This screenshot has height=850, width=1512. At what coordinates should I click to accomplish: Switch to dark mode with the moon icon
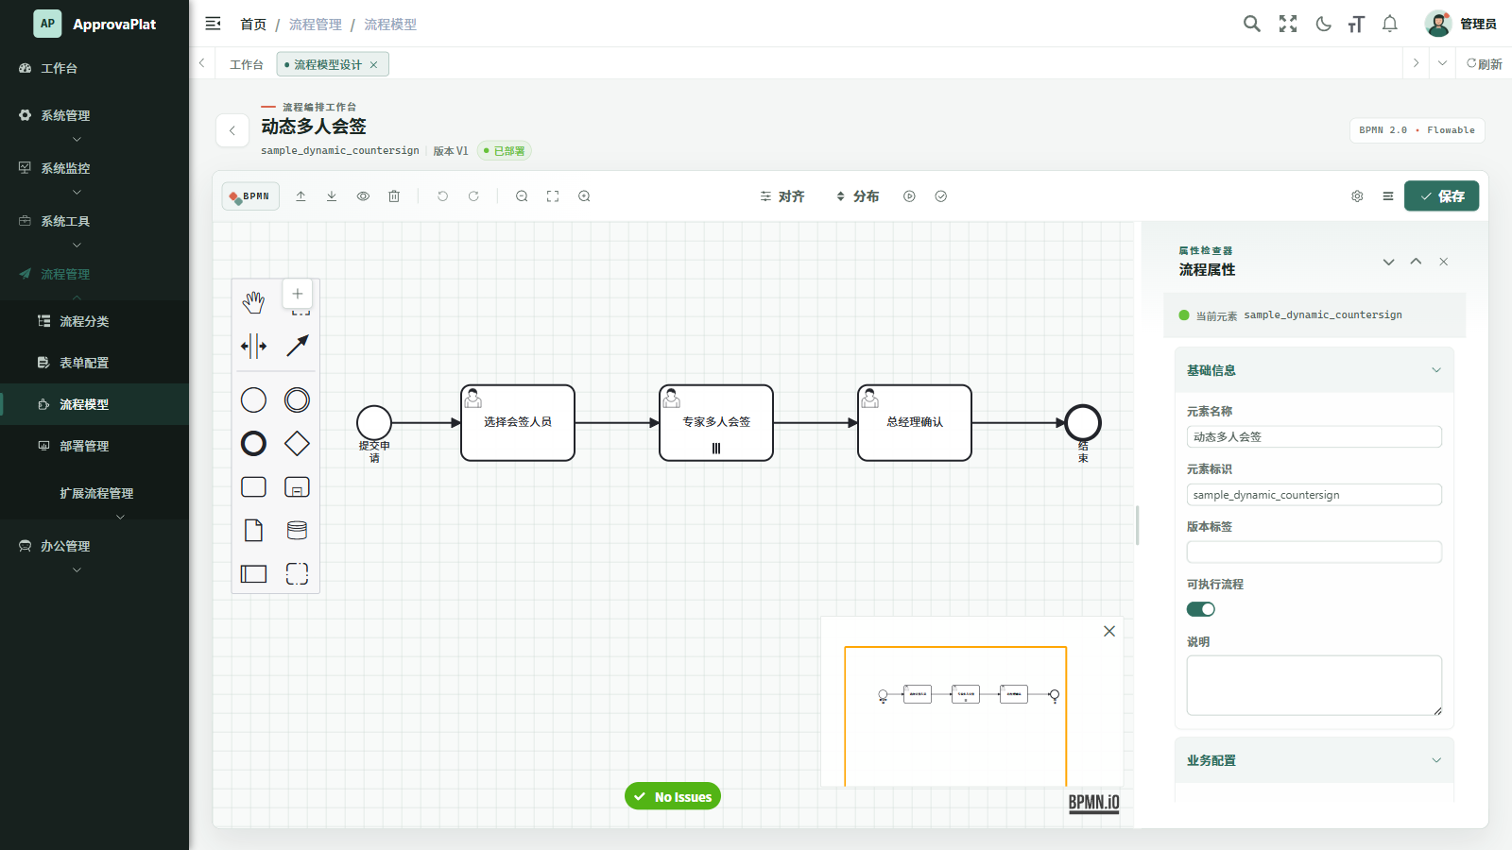click(1323, 24)
